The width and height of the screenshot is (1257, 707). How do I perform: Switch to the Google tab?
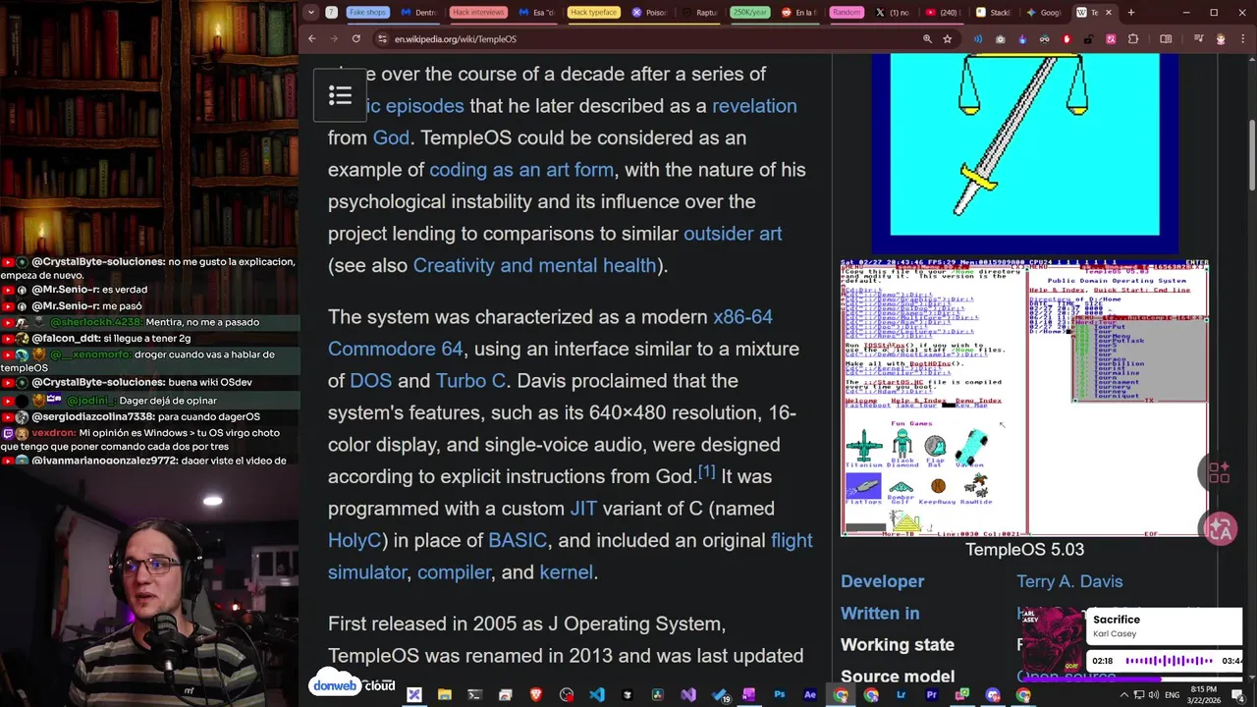click(1044, 12)
